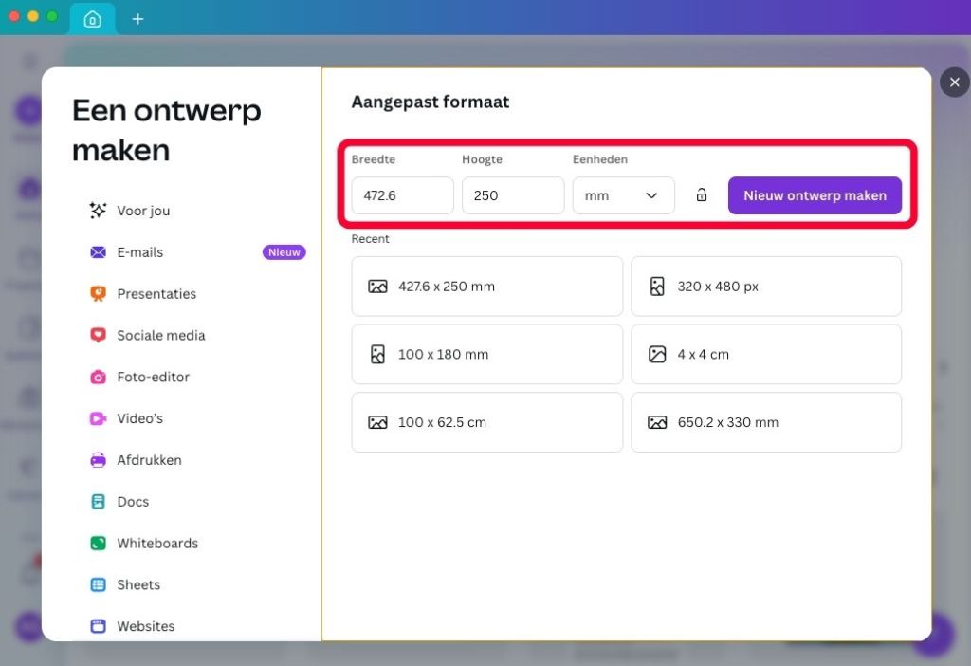Open a new tab with plus icon

(x=137, y=19)
